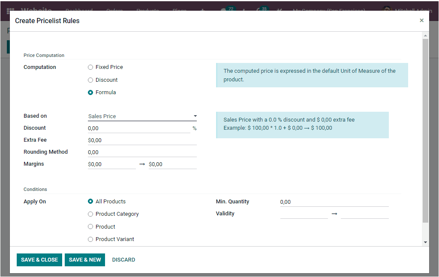
Task: Select the Fixed Price computation option
Action: (x=90, y=67)
